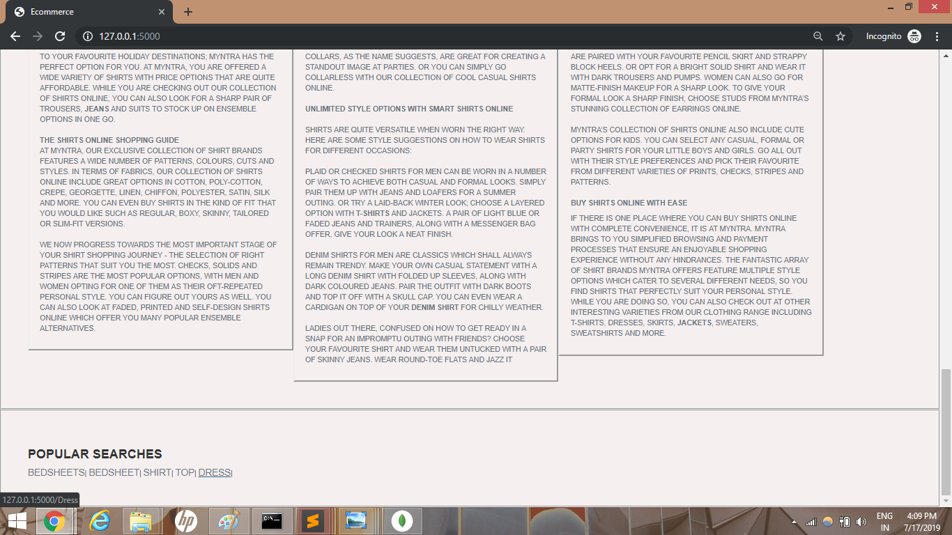952x535 pixels.
Task: Switch to the Command Prompt window
Action: (272, 521)
